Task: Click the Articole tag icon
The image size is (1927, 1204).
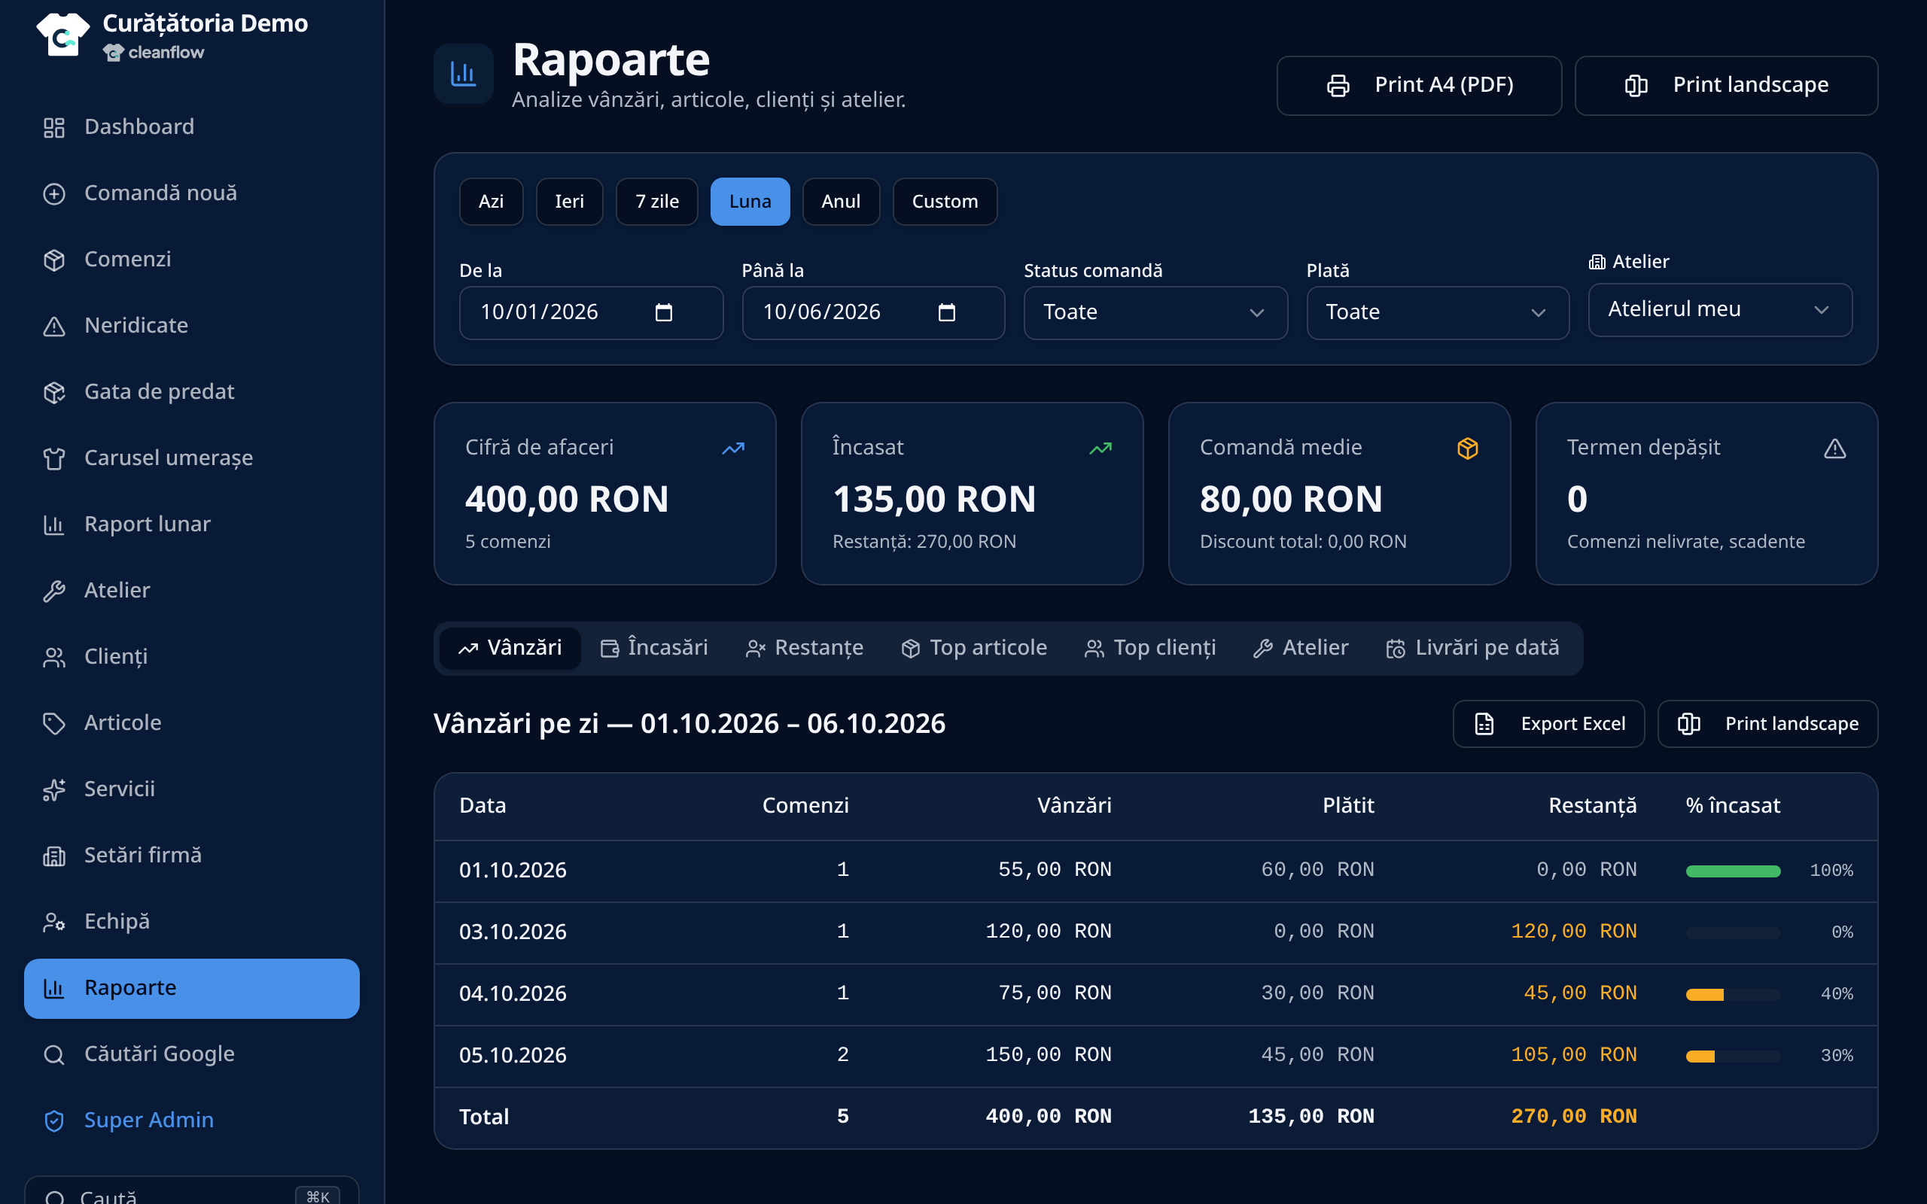Action: click(53, 723)
